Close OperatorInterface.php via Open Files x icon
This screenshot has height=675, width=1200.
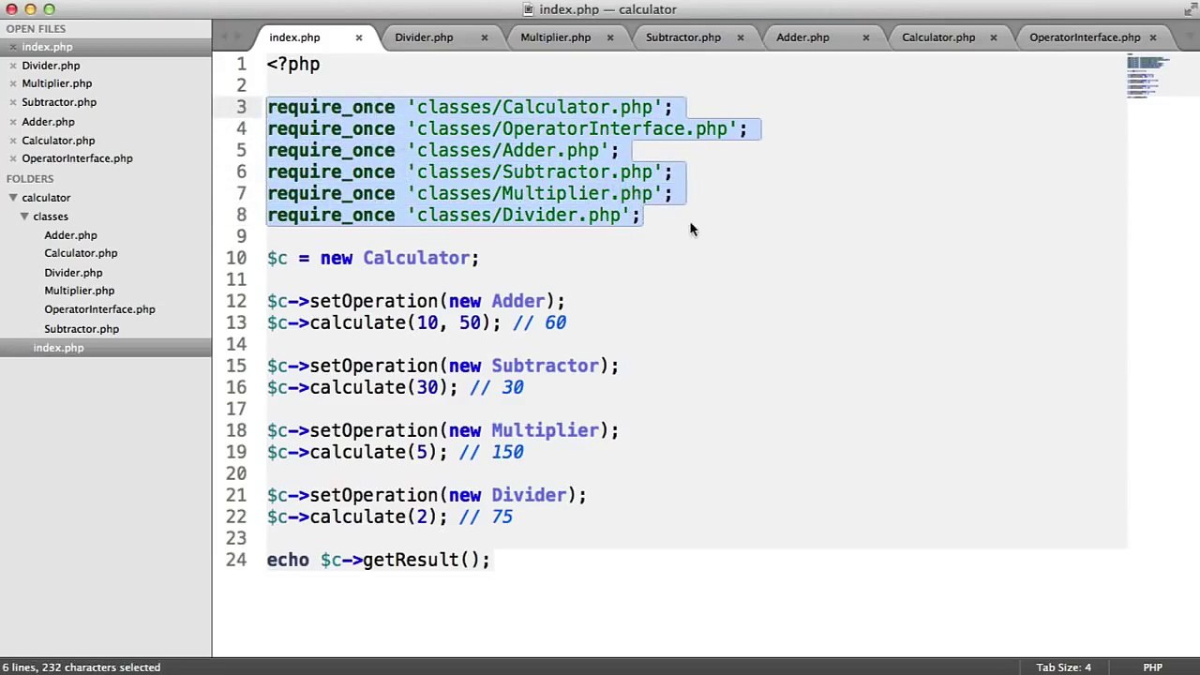[11, 158]
